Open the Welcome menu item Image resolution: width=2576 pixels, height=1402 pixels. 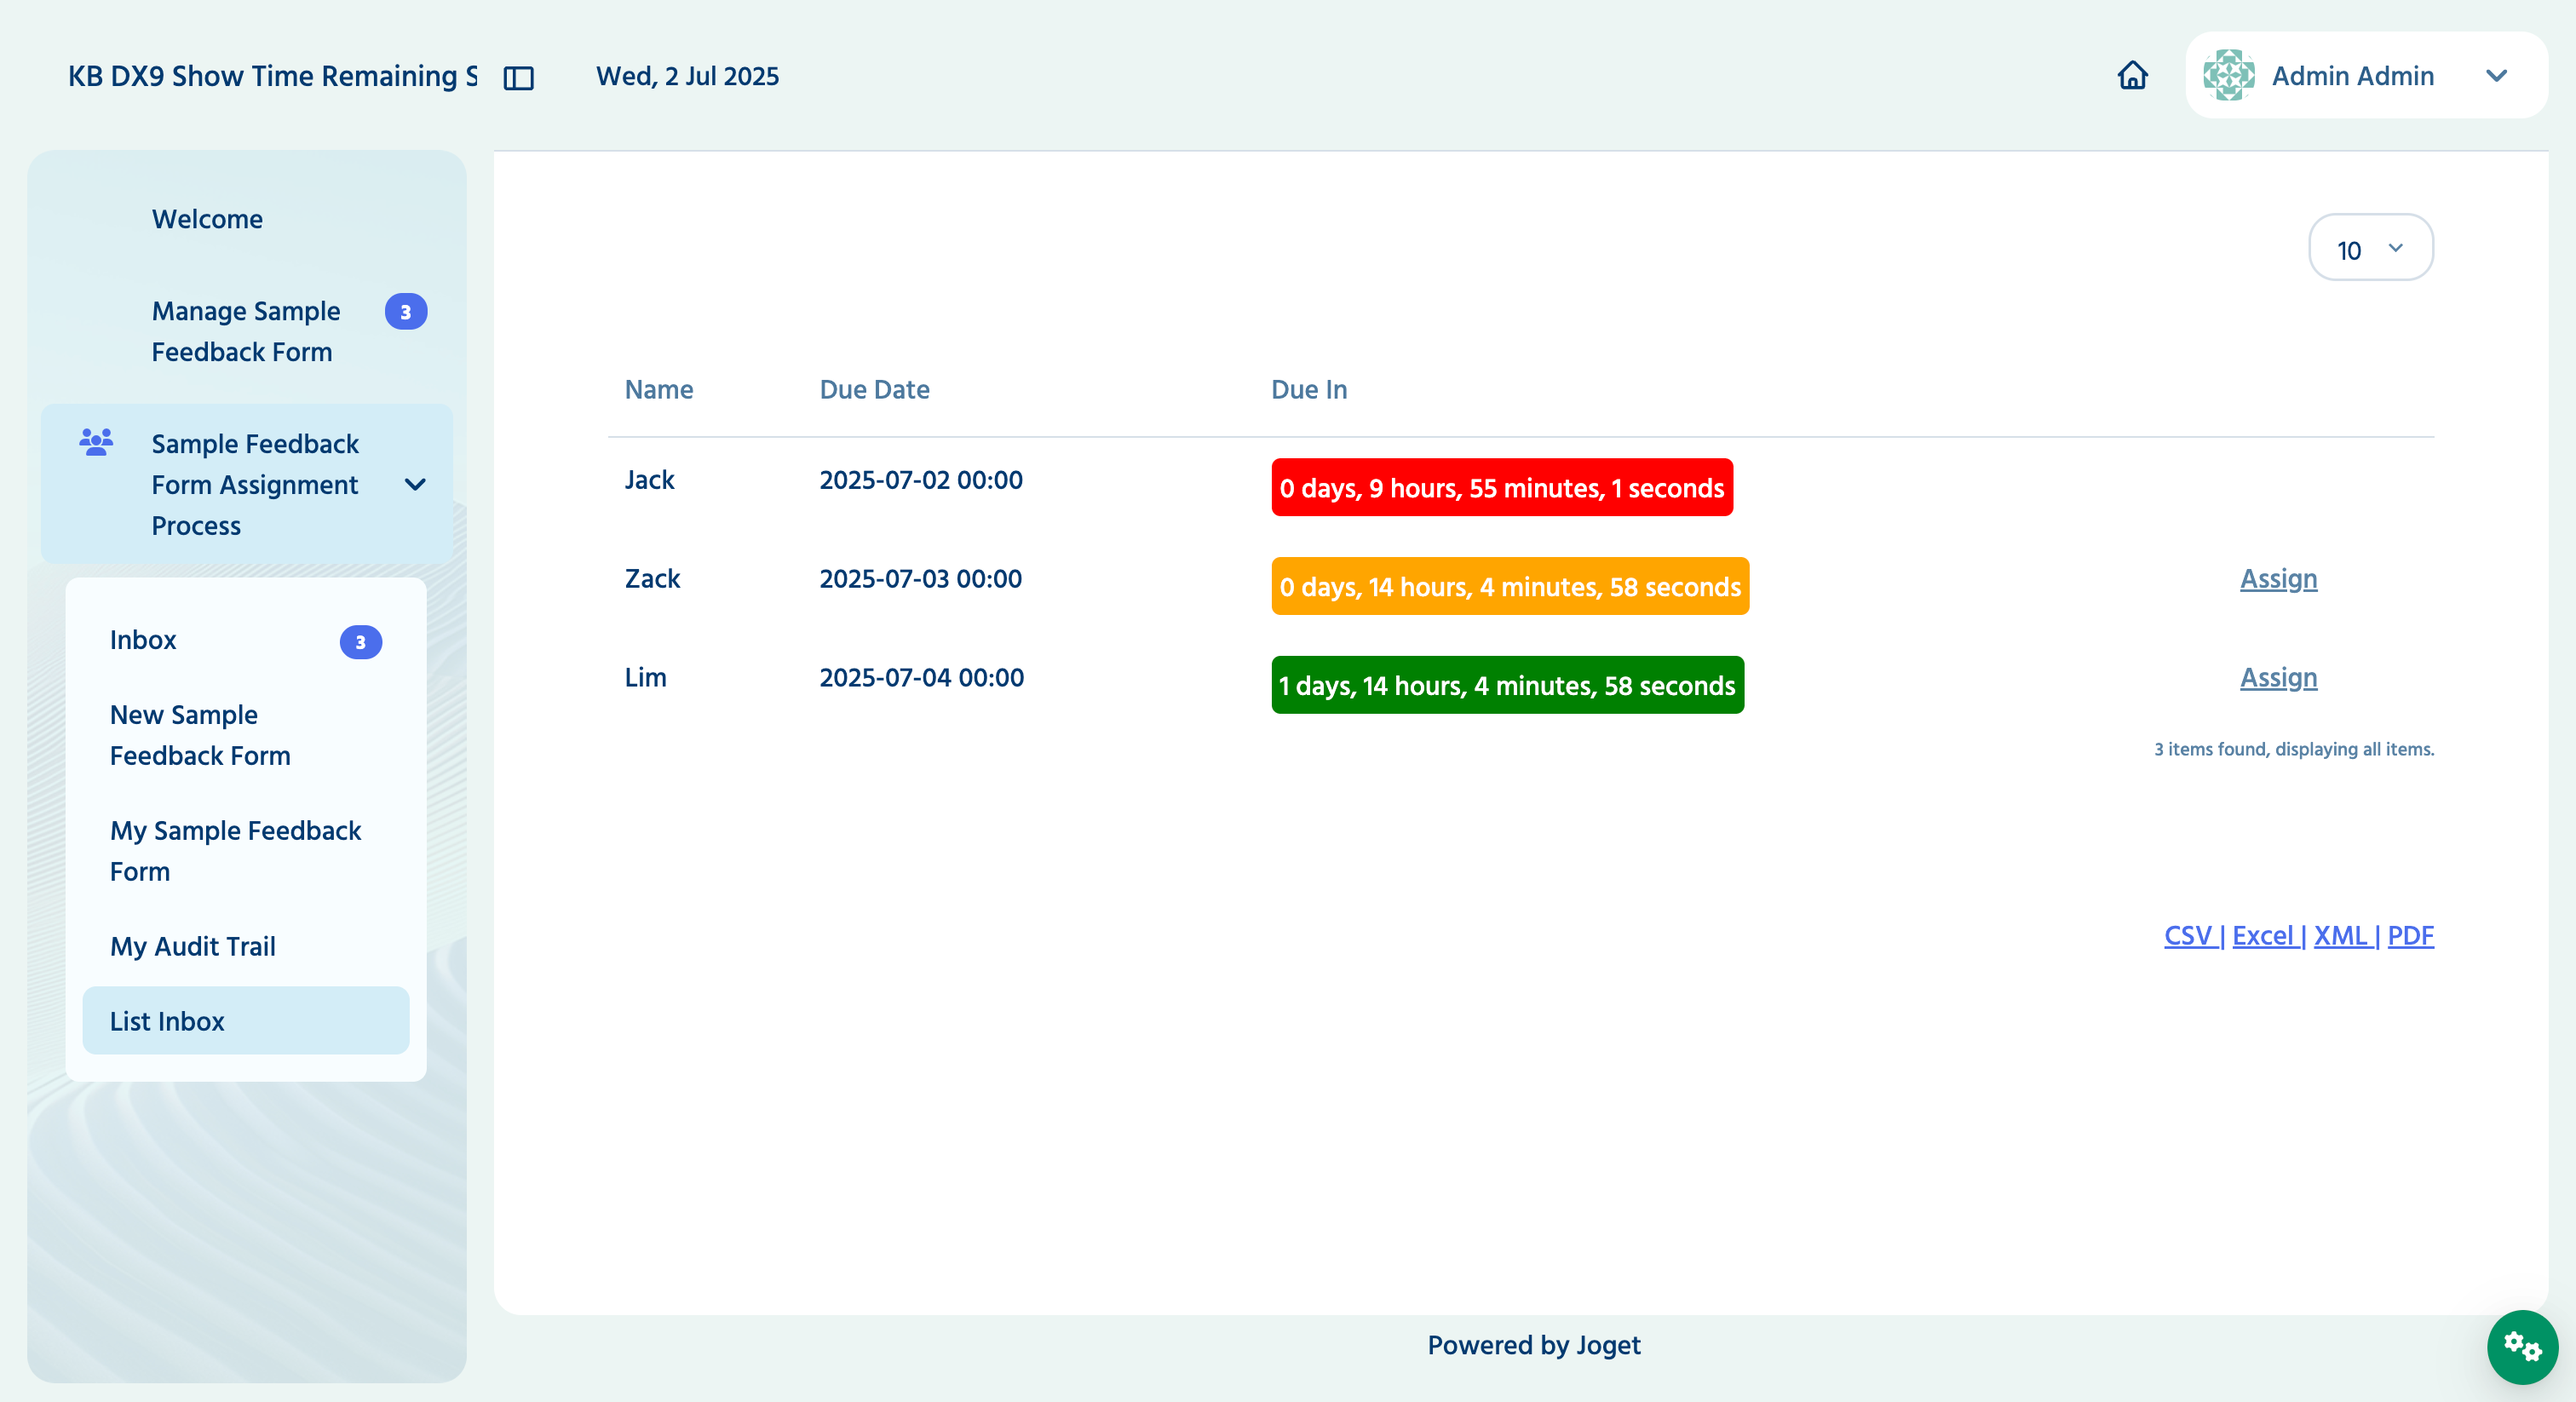coord(207,219)
